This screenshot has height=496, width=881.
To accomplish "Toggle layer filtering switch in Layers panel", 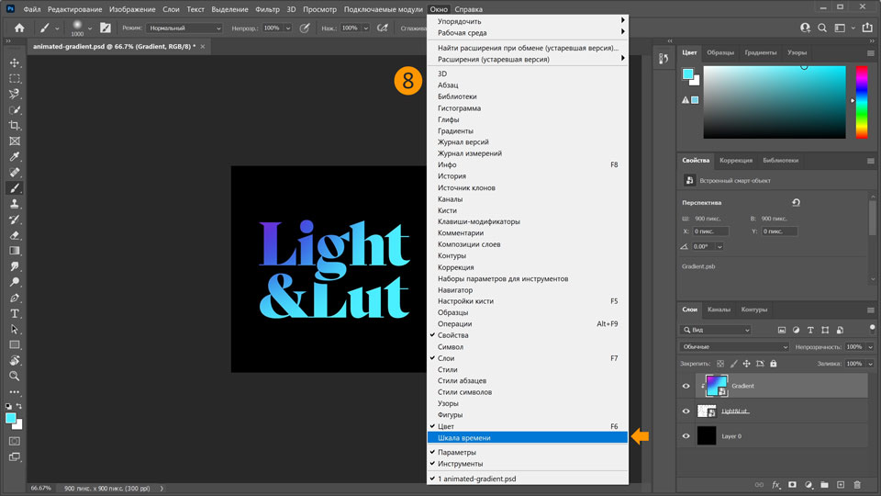I will click(x=872, y=329).
